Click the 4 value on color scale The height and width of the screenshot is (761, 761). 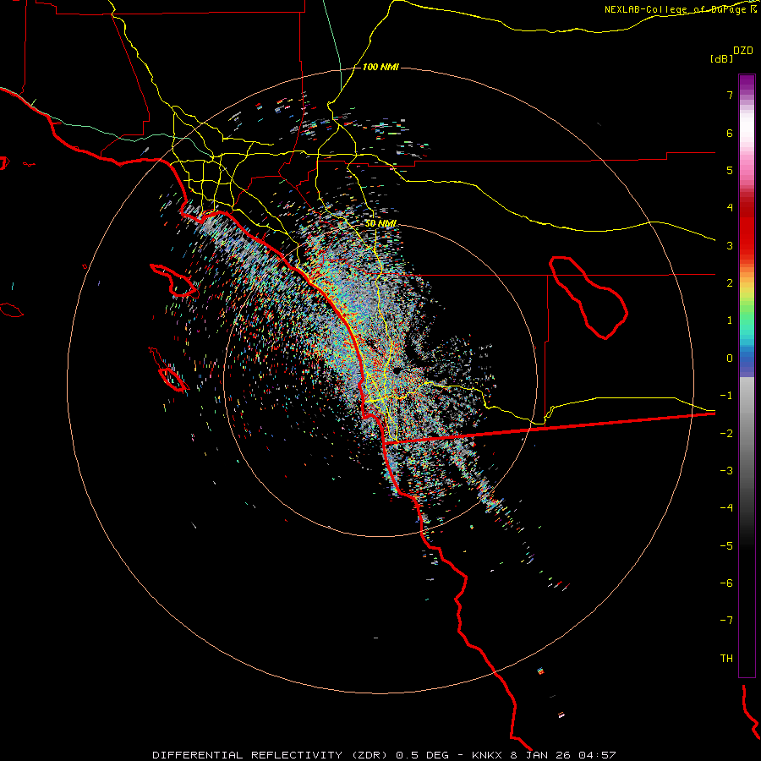point(730,208)
